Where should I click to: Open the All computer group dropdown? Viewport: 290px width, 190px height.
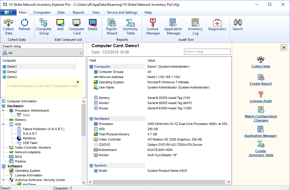pos(43,53)
